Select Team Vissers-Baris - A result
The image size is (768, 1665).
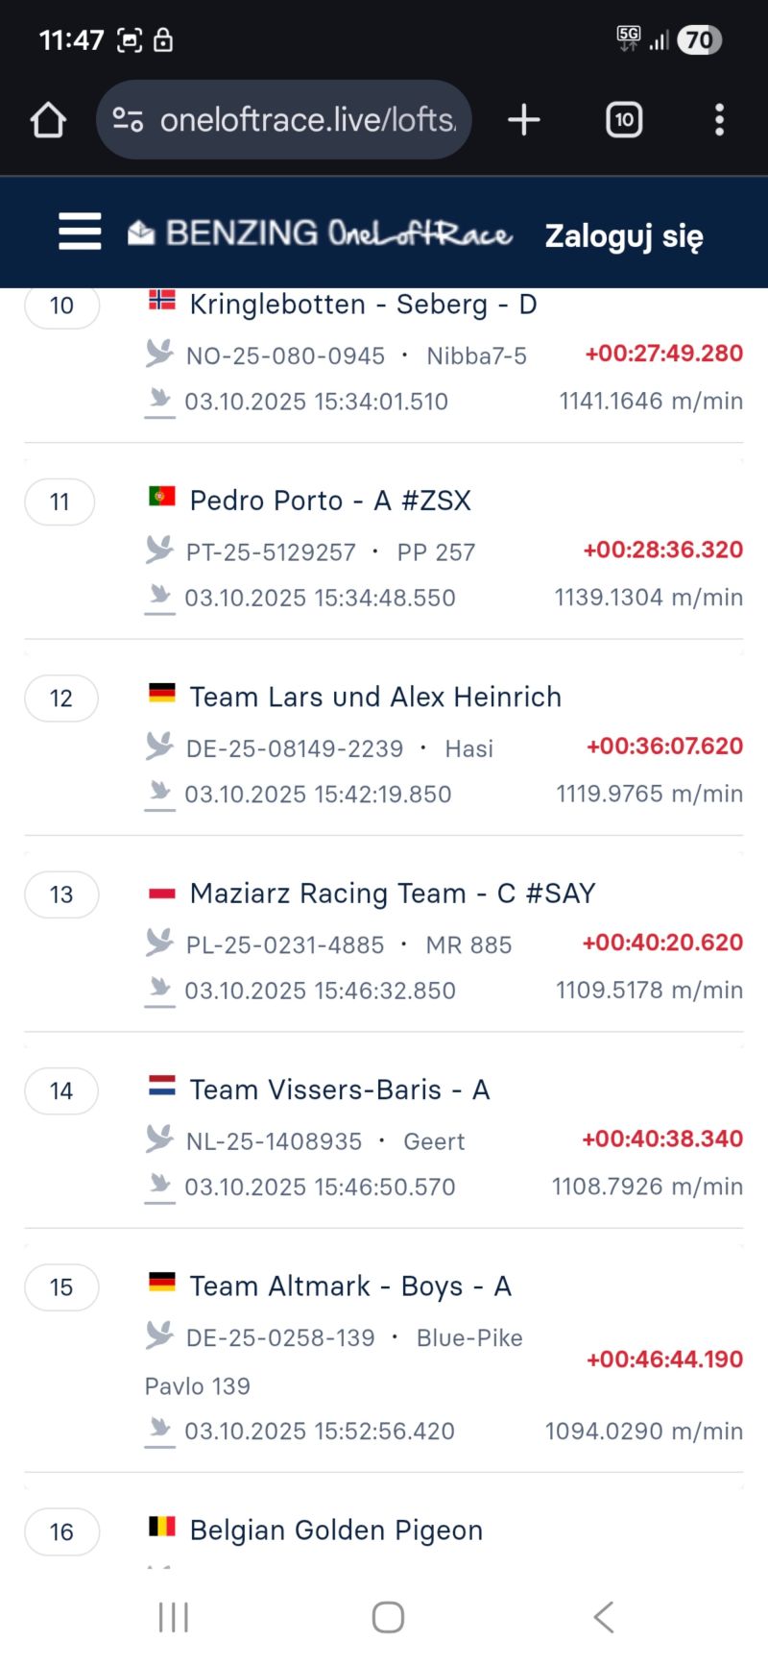pos(340,1090)
